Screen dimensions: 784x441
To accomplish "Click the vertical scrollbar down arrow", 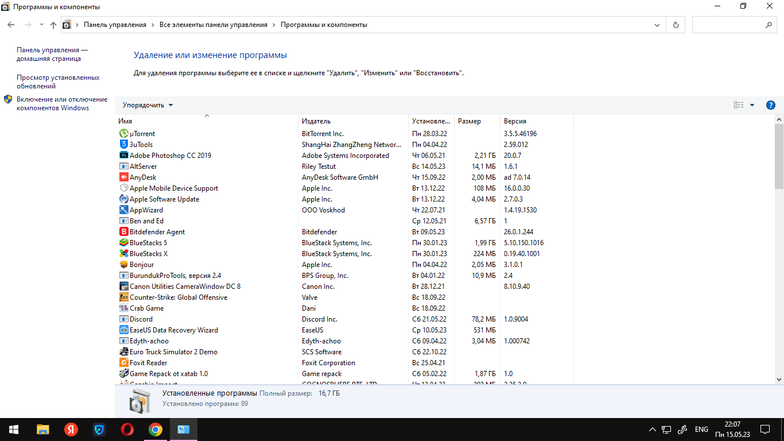I will pyautogui.click(x=779, y=379).
